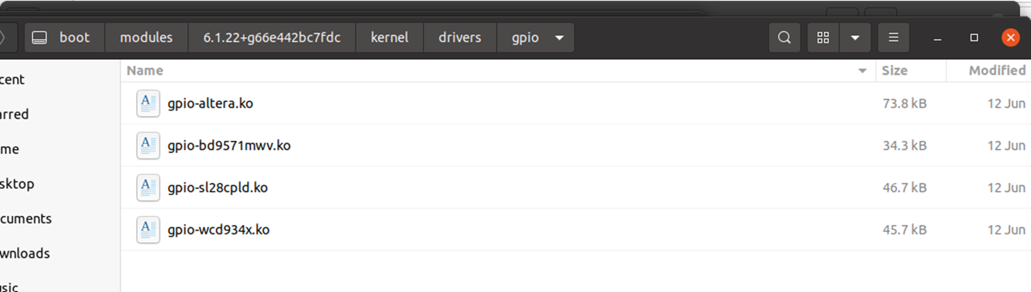Open the drivers breadcrumb folder
Image resolution: width=1031 pixels, height=292 pixels.
click(x=460, y=38)
